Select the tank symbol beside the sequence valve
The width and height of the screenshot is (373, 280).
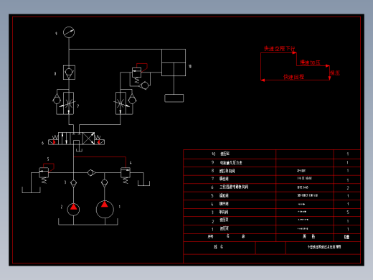pos(143,182)
